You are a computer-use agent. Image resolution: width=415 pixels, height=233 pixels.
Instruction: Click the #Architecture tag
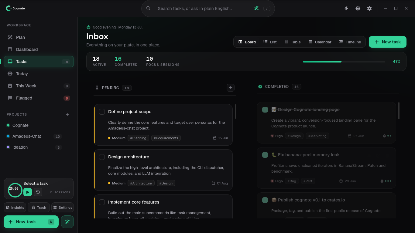click(x=141, y=183)
